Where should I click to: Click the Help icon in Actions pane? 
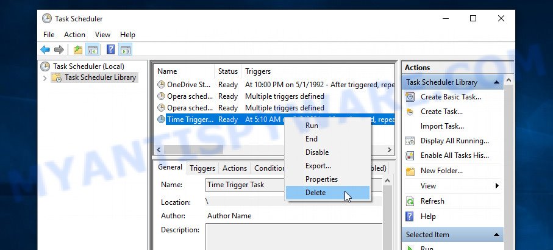tap(410, 216)
